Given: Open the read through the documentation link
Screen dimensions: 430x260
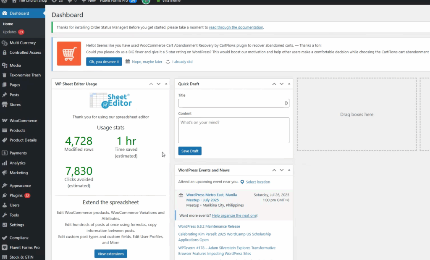Looking at the screenshot, I should click(236, 27).
